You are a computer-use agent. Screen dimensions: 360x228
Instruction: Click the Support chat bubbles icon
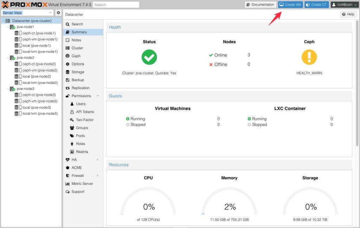tap(67, 192)
